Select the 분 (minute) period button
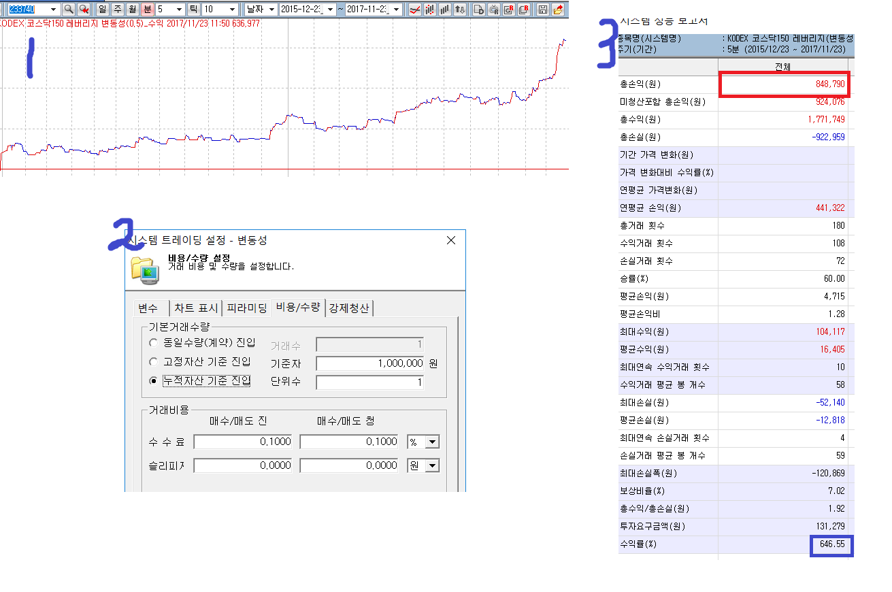 (x=147, y=9)
